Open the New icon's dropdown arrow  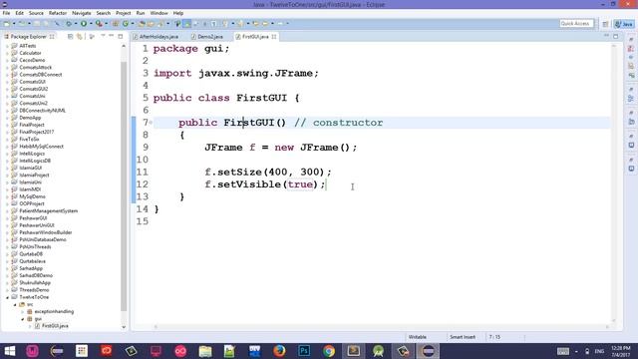14,24
